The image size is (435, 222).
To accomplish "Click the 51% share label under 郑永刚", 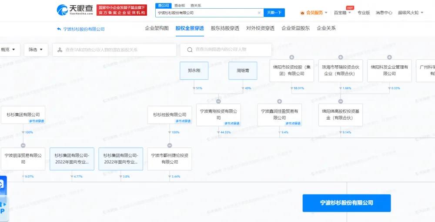I will pos(199,88).
